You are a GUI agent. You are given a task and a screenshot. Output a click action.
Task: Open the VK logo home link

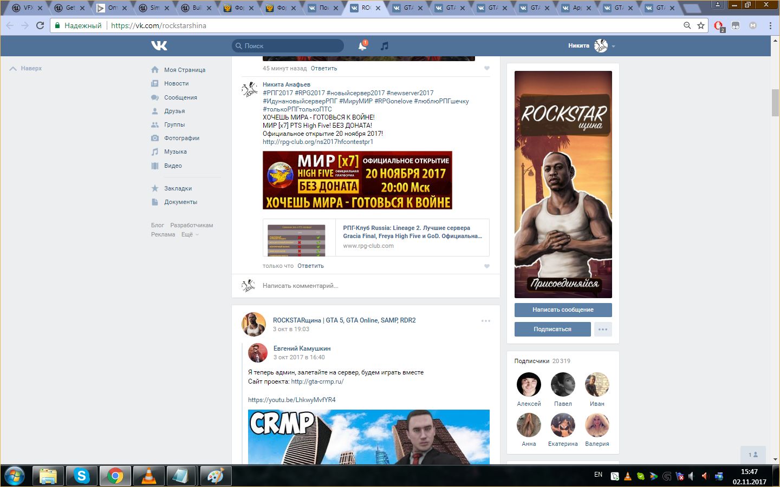tap(159, 46)
